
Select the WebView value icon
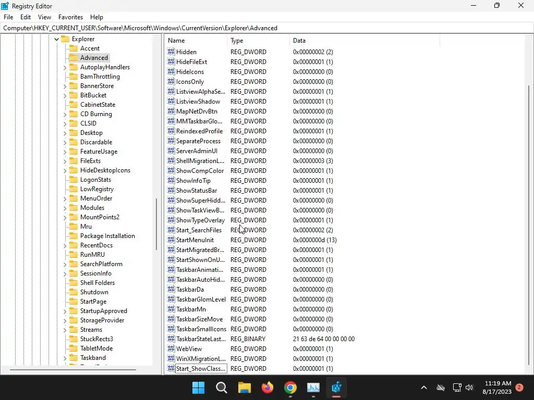[x=171, y=348]
